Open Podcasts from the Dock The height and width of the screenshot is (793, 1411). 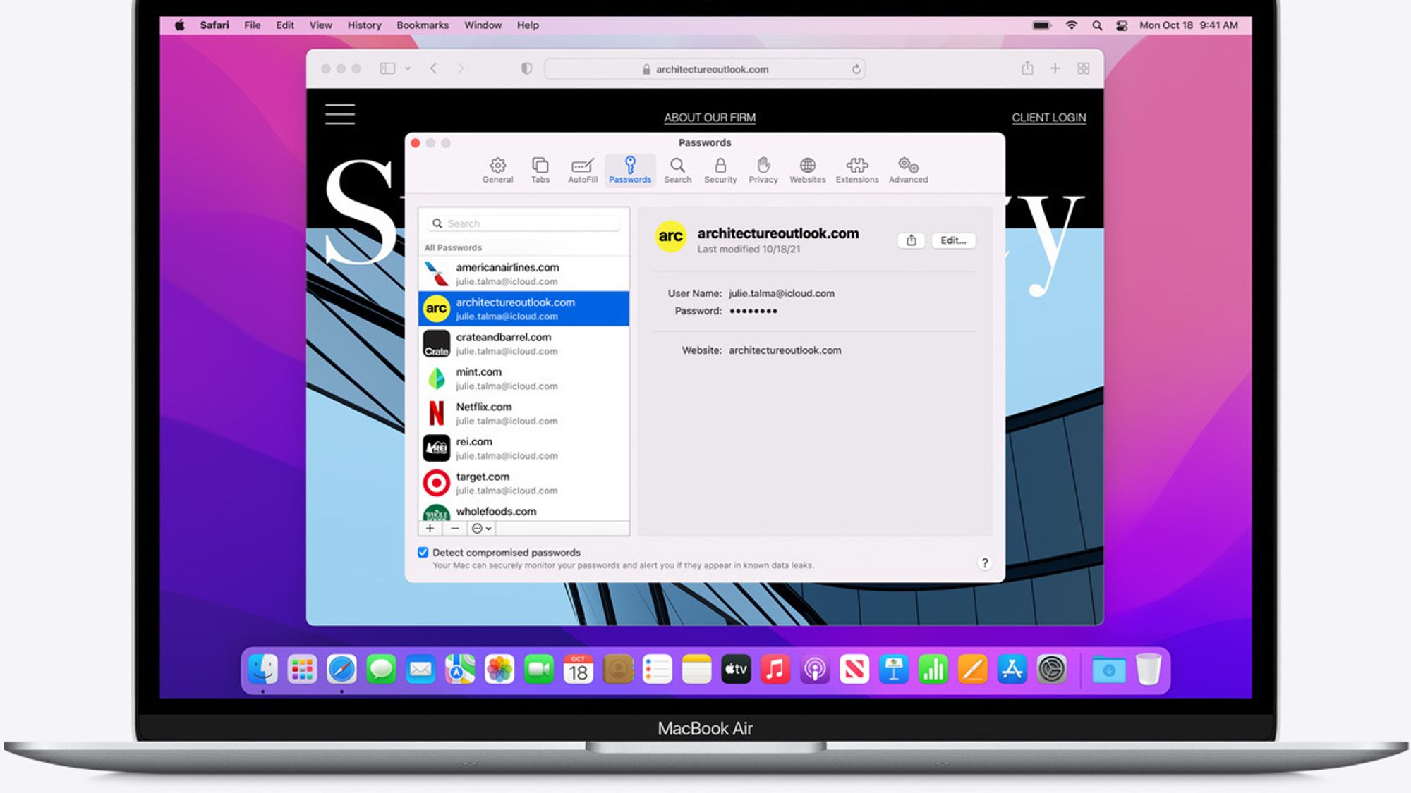(815, 669)
